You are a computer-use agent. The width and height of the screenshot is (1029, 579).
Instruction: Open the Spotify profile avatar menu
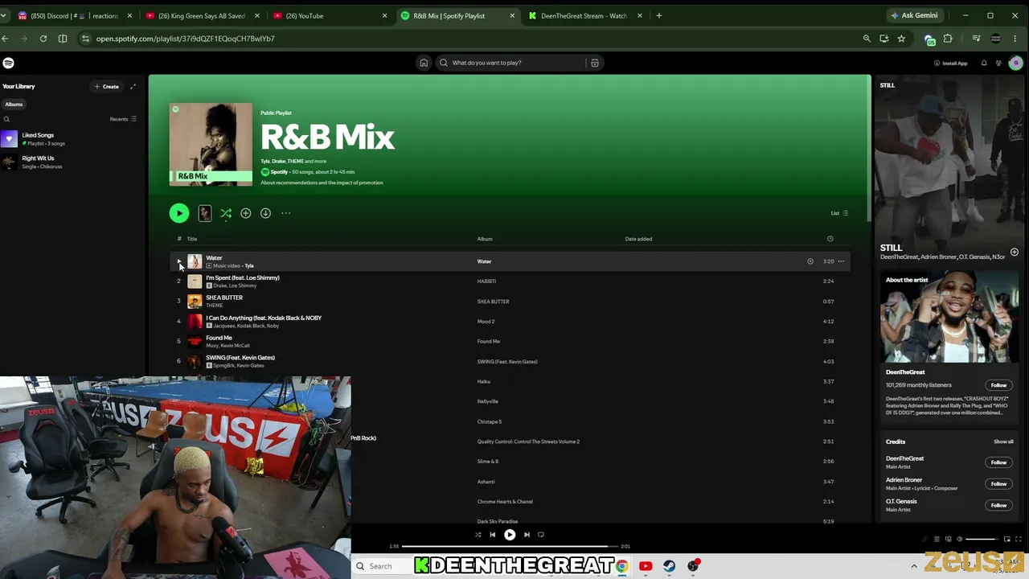coord(1016,63)
